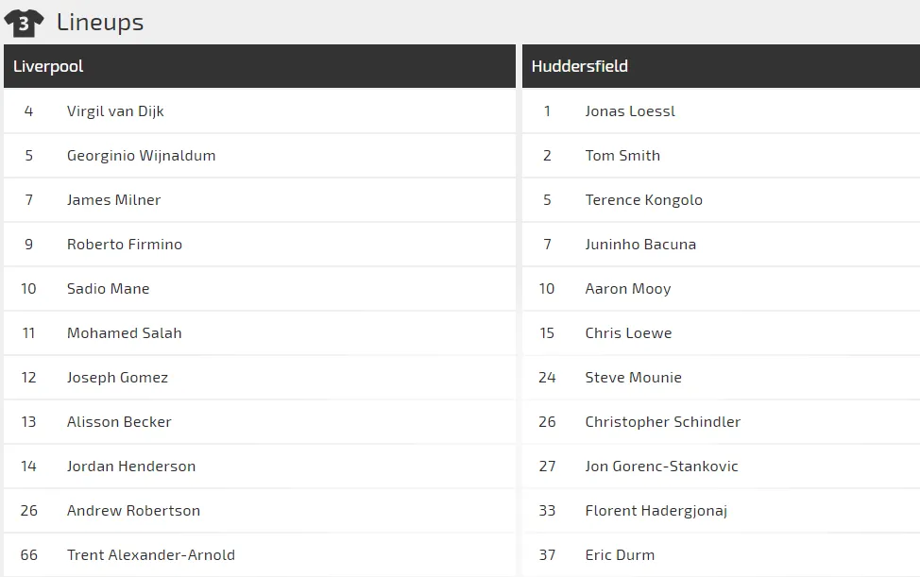
Task: Click Mohamed Salah in the lineup
Action: 124,333
